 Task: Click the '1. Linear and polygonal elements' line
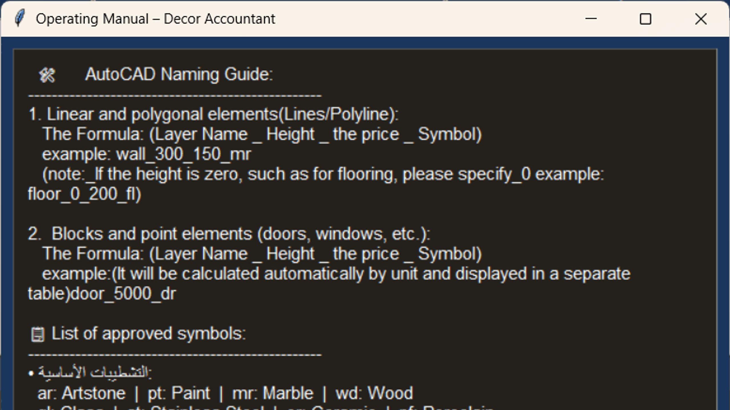213,114
